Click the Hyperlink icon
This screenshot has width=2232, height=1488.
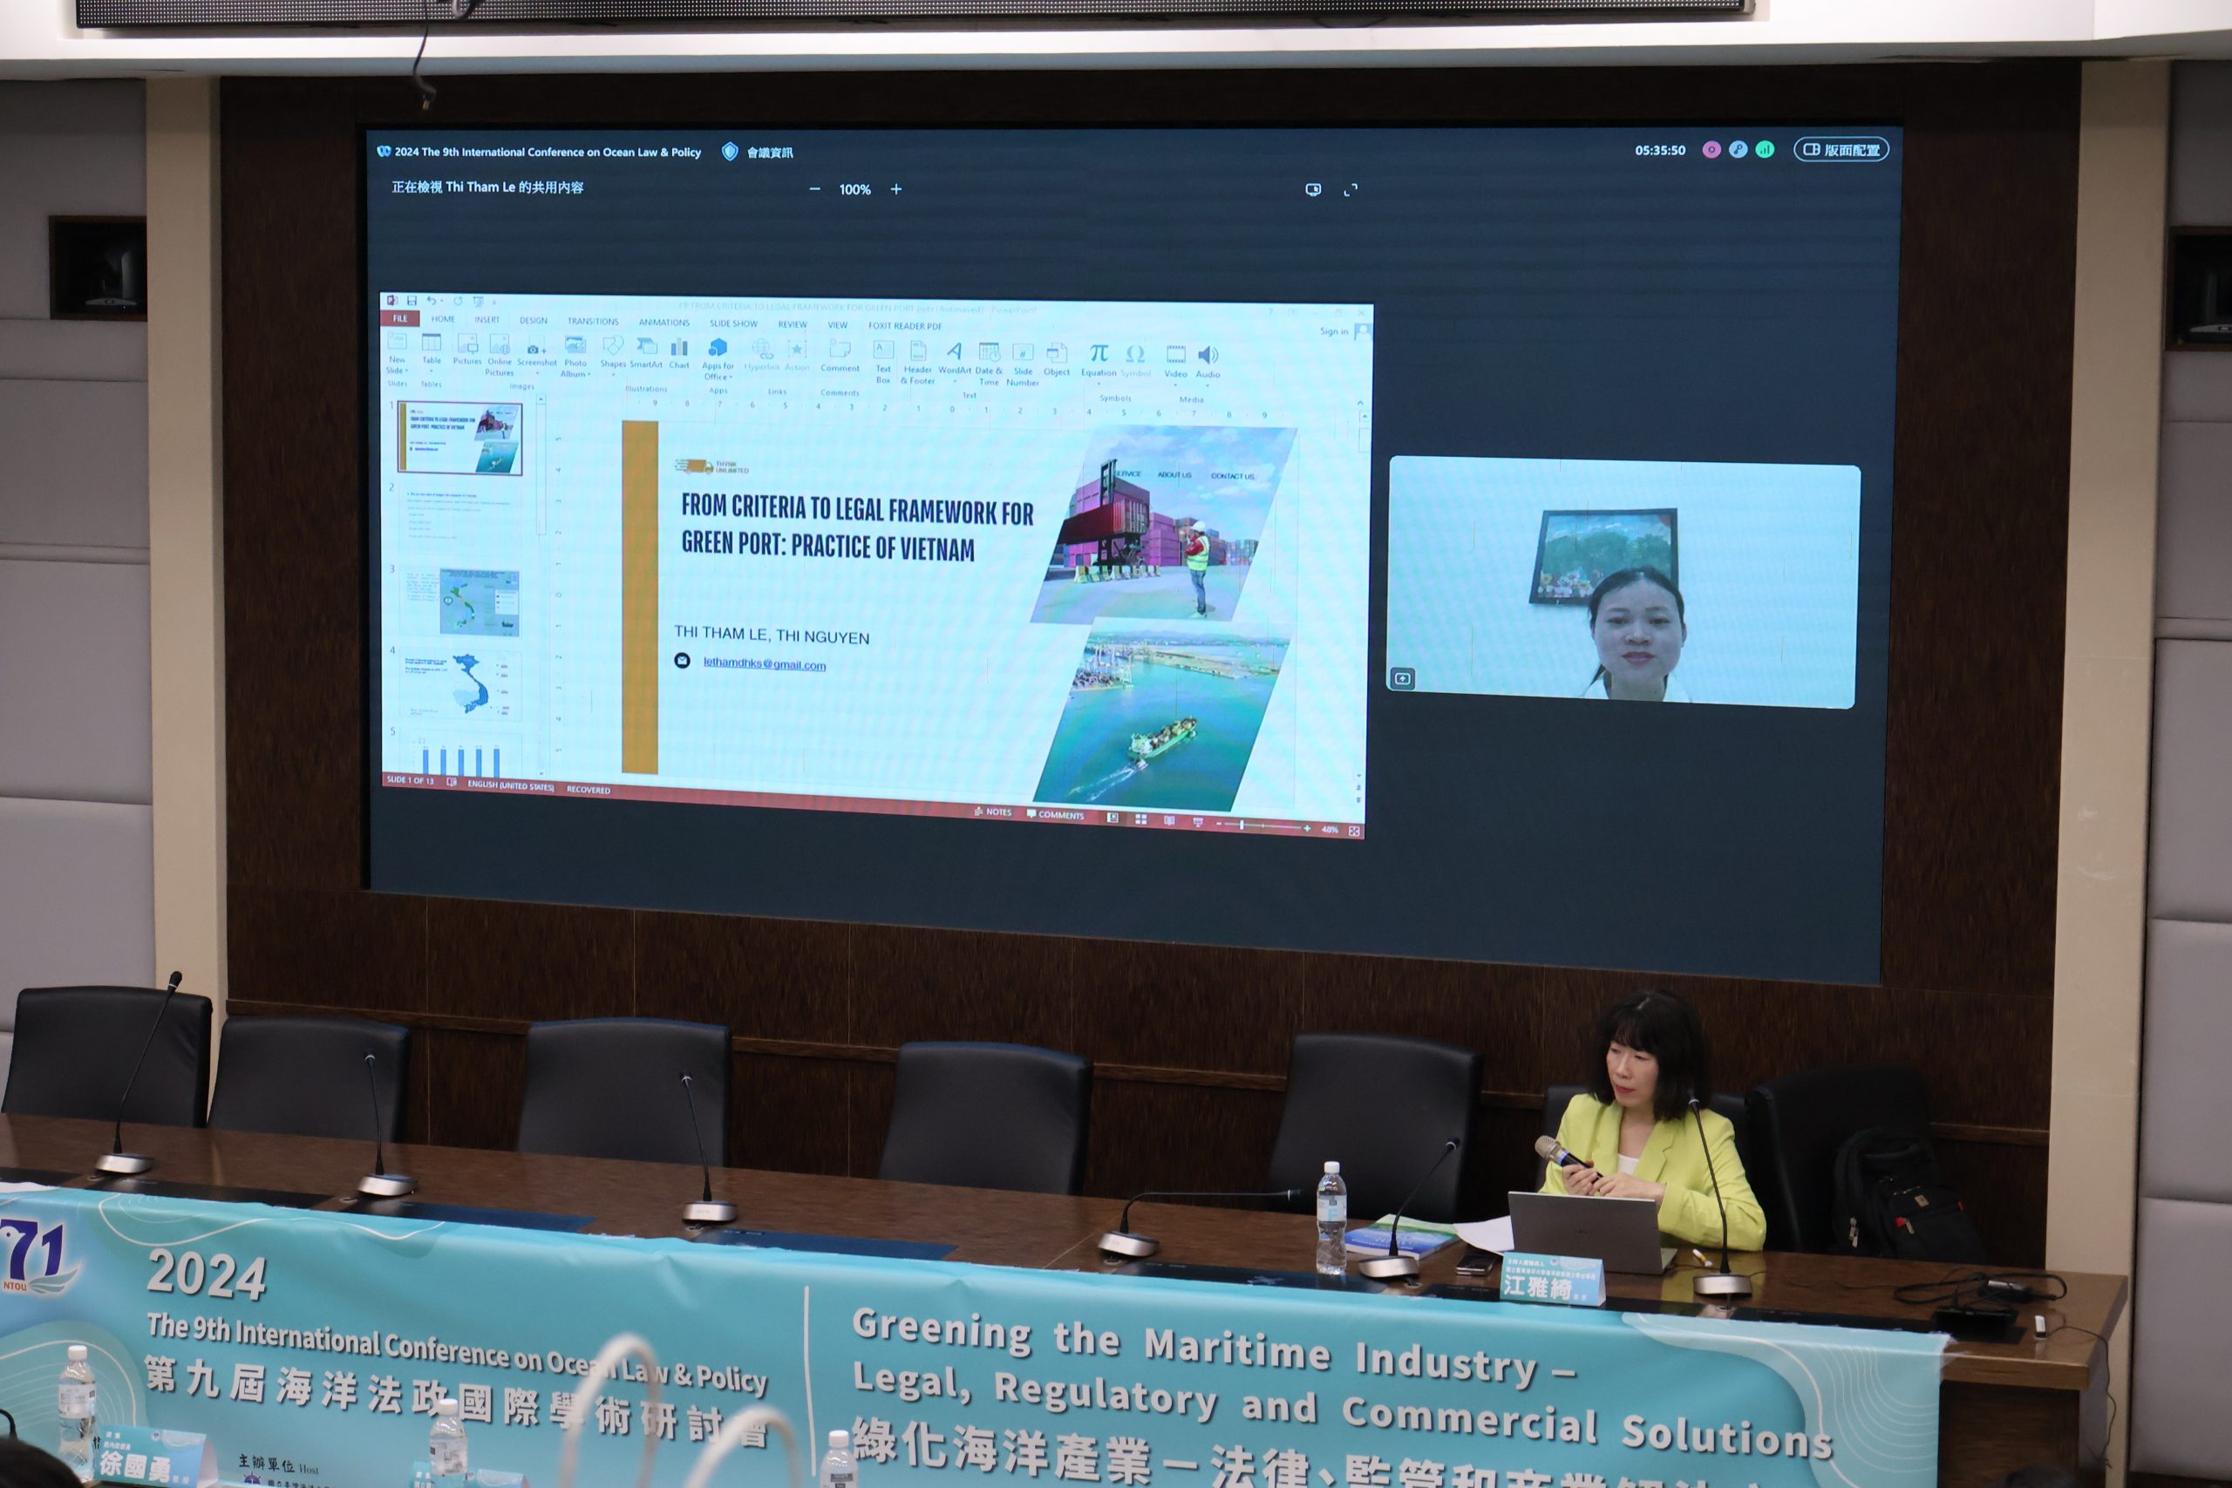(762, 350)
